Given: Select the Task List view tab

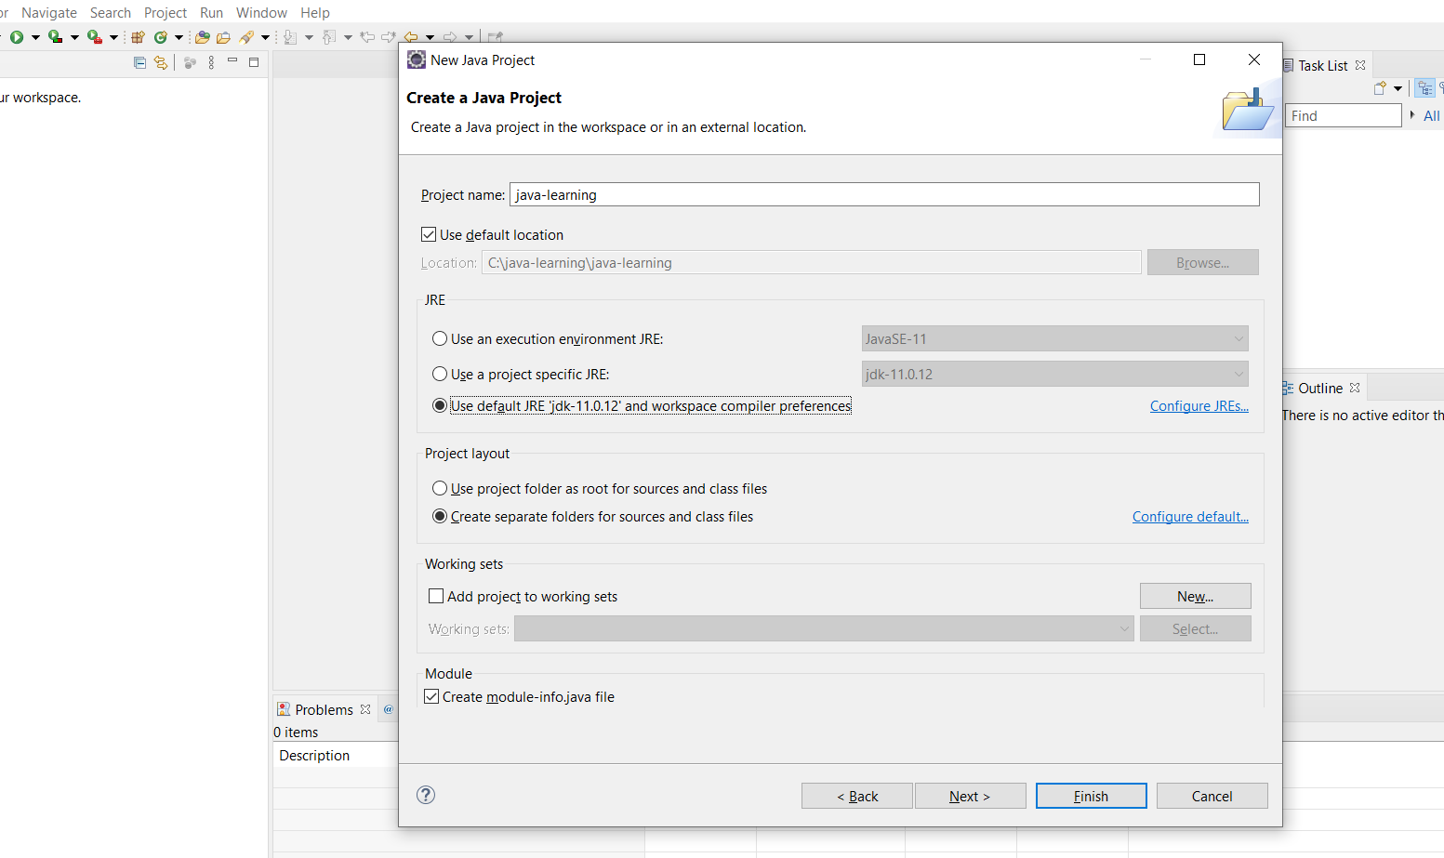Looking at the screenshot, I should click(x=1322, y=65).
